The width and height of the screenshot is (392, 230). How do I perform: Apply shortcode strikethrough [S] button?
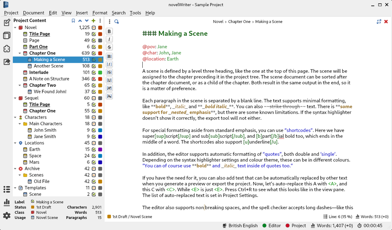click(x=109, y=72)
